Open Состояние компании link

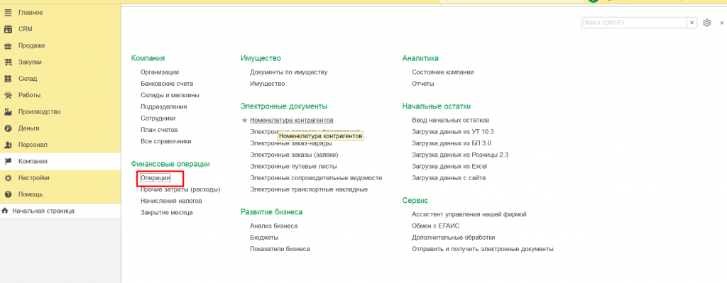443,72
